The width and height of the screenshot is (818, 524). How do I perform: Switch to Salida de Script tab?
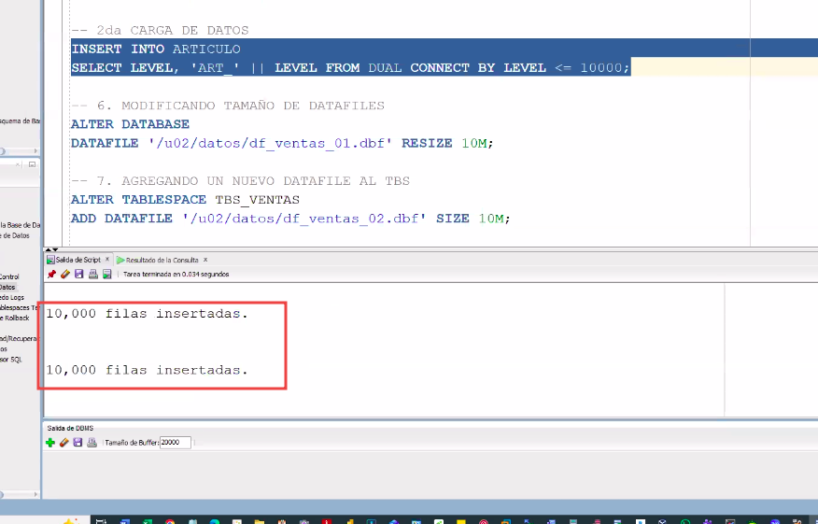[78, 259]
